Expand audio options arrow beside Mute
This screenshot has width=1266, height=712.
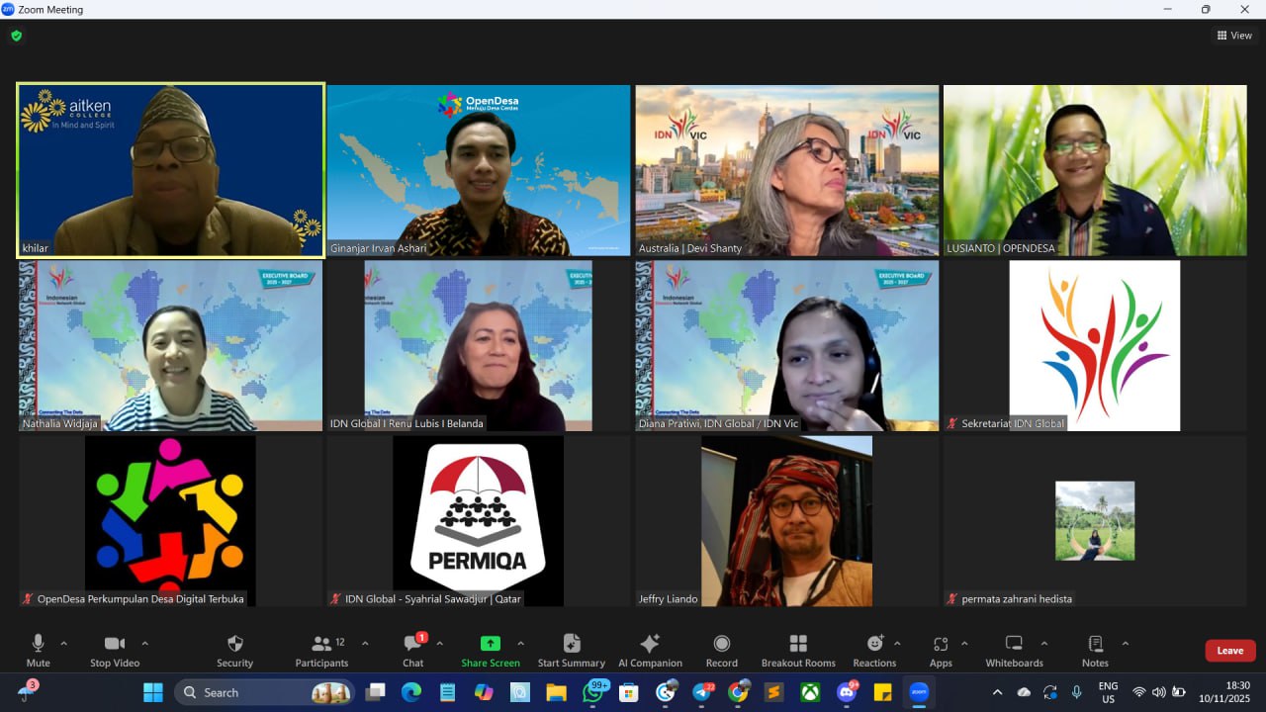click(x=64, y=644)
